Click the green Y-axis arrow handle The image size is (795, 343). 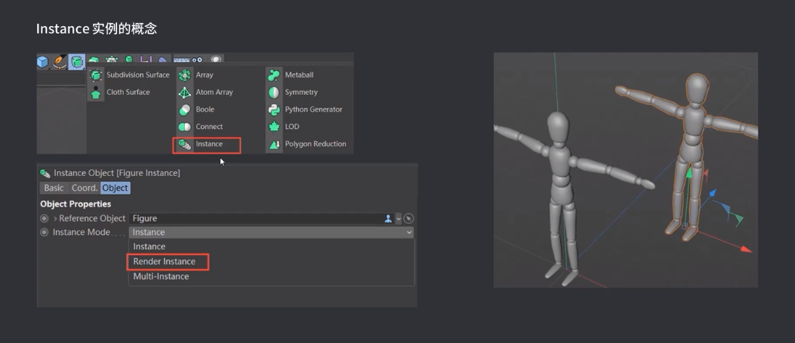click(688, 173)
